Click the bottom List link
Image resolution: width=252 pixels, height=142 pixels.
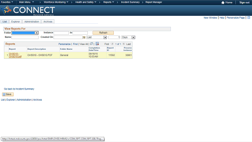pos(3,100)
